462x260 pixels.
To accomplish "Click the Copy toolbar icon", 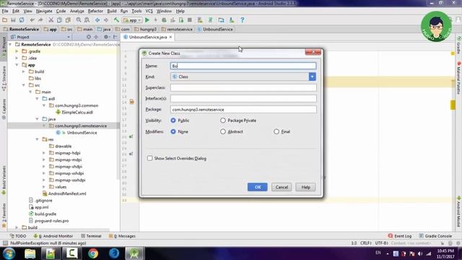I will (x=59, y=20).
